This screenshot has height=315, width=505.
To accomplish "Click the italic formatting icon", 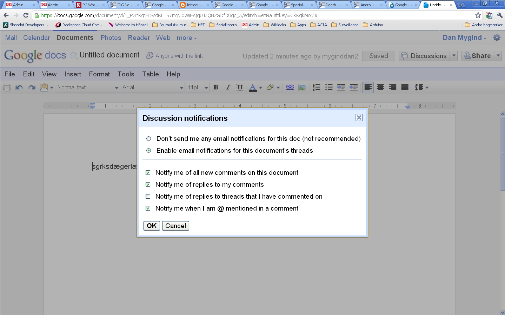I will pos(228,88).
